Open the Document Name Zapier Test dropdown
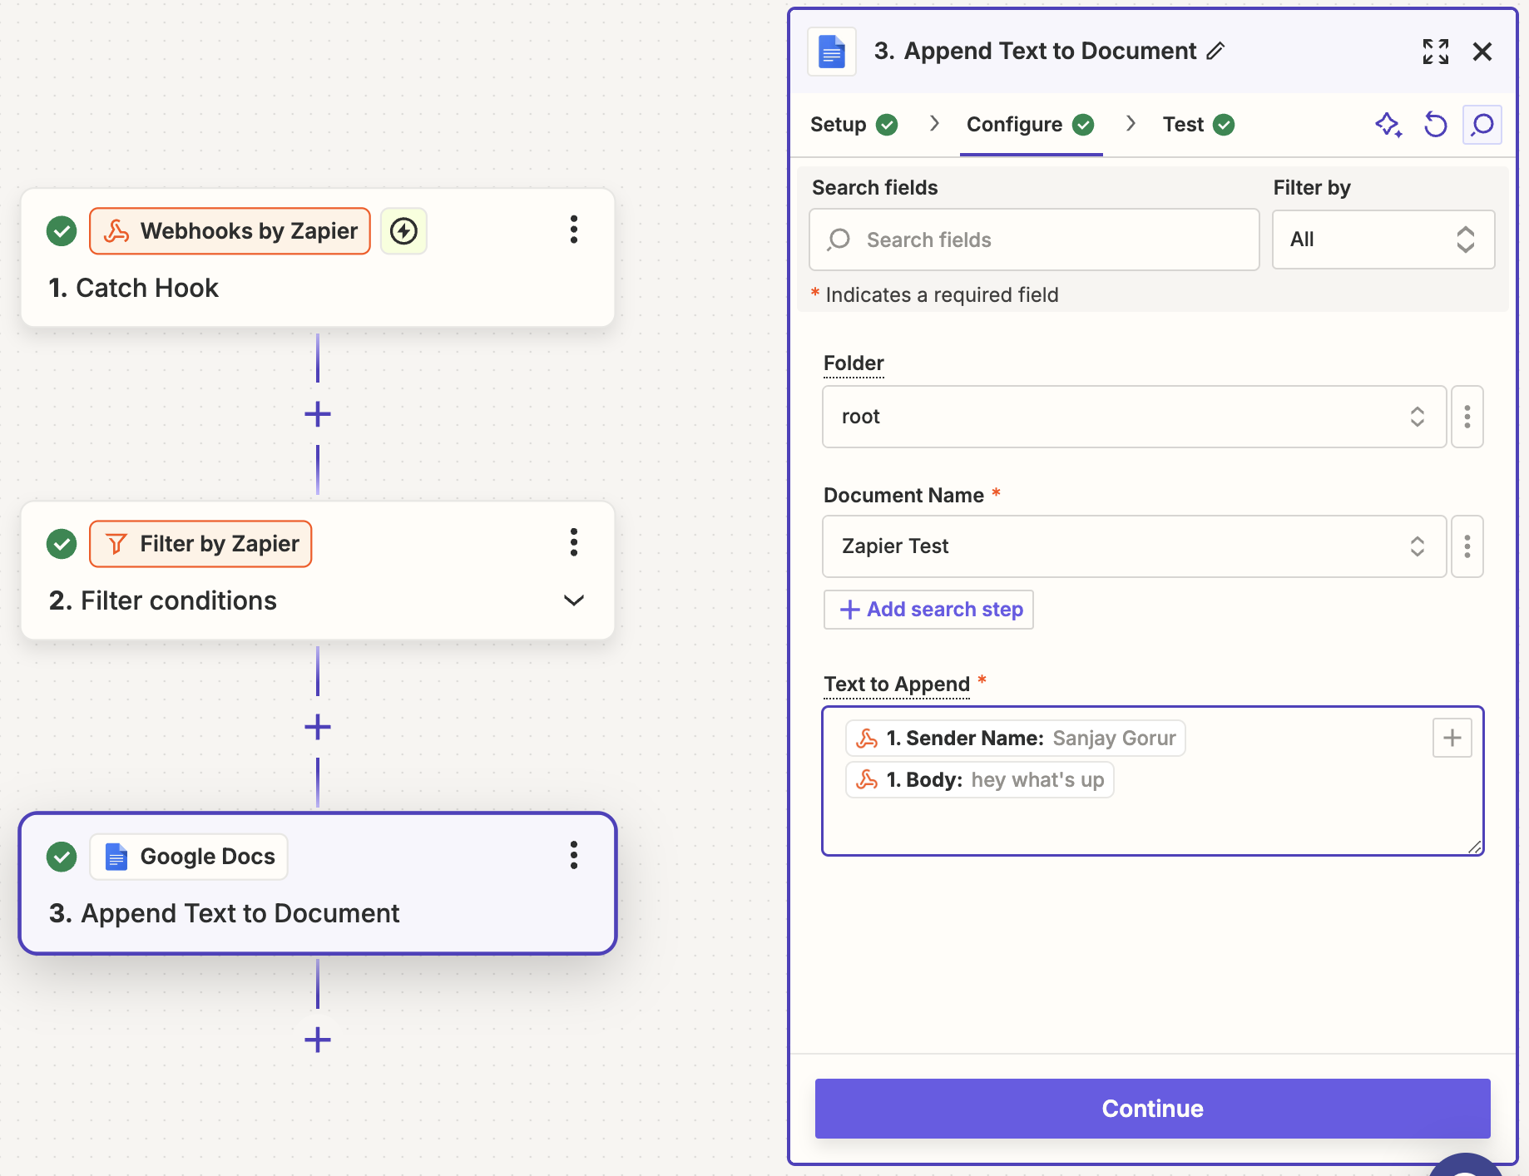 click(1134, 546)
